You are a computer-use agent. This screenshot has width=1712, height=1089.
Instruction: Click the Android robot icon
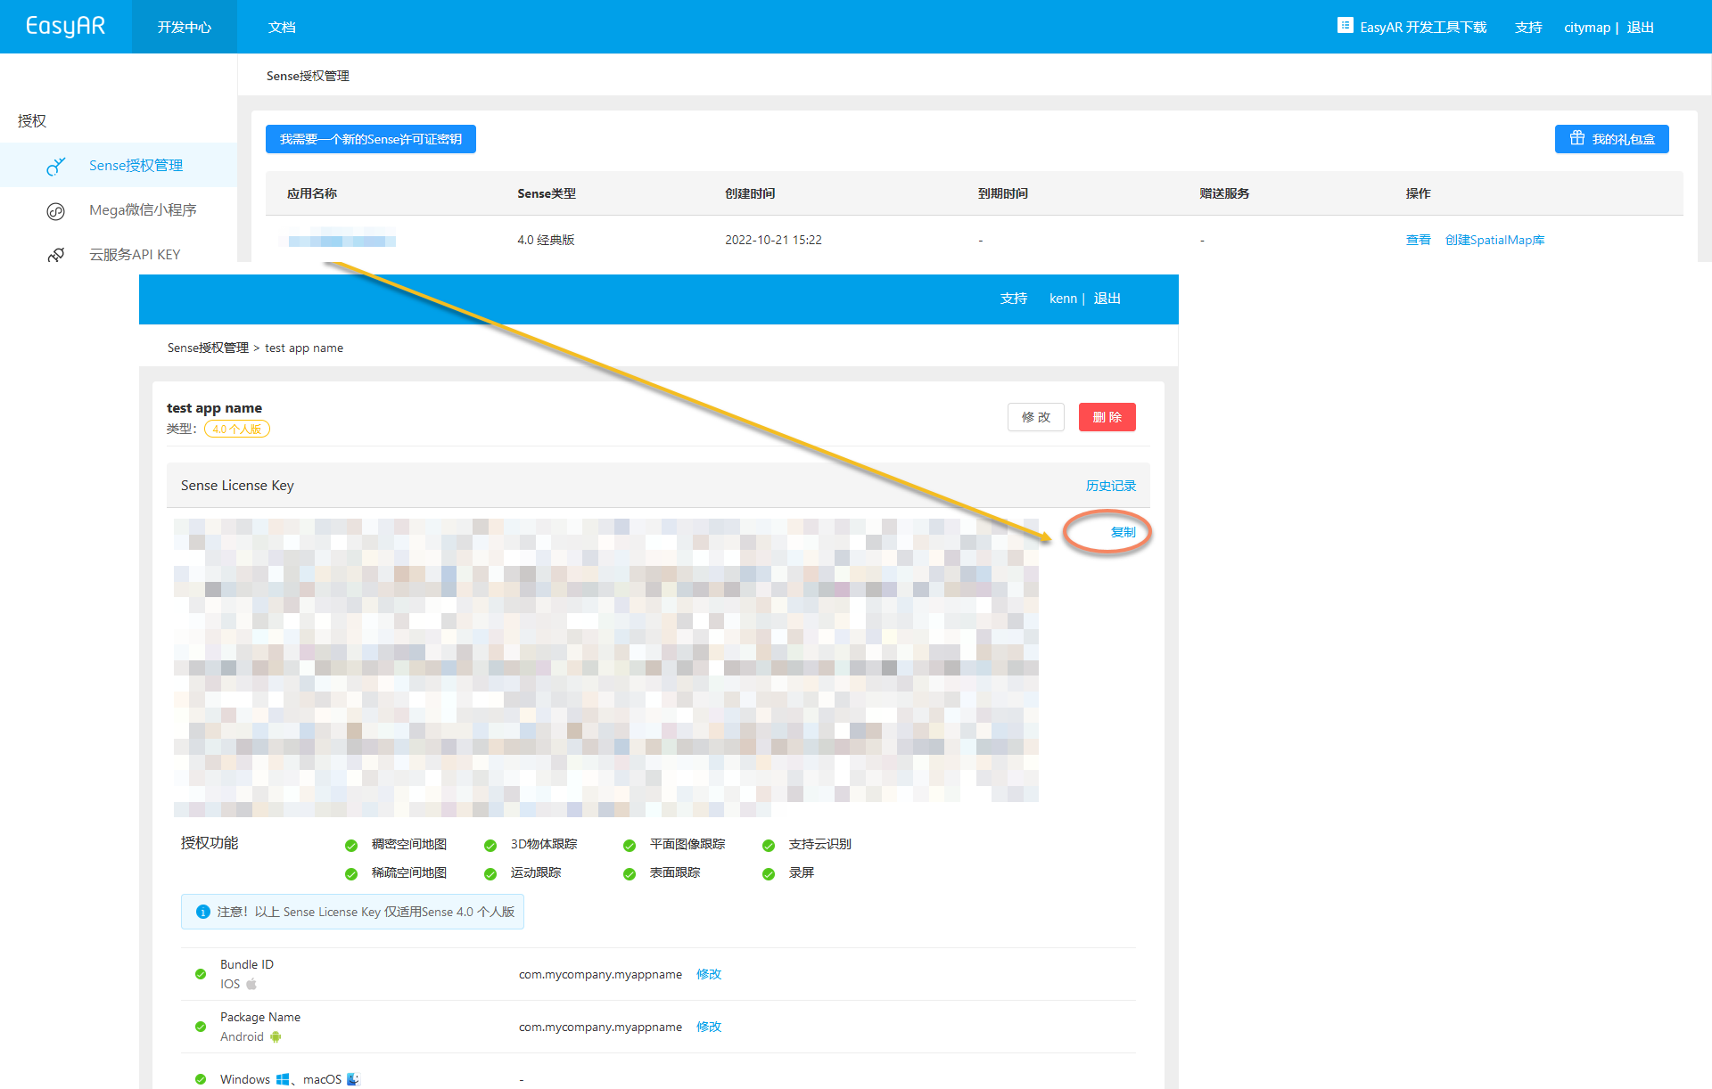click(276, 1036)
